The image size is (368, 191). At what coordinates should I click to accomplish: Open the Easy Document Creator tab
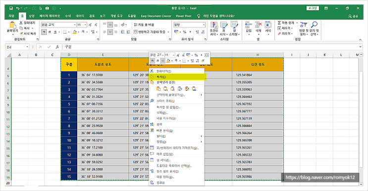tap(156, 16)
